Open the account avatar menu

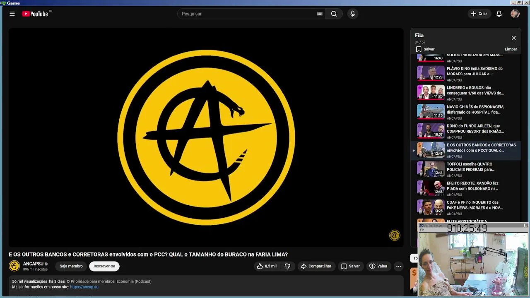click(515, 14)
